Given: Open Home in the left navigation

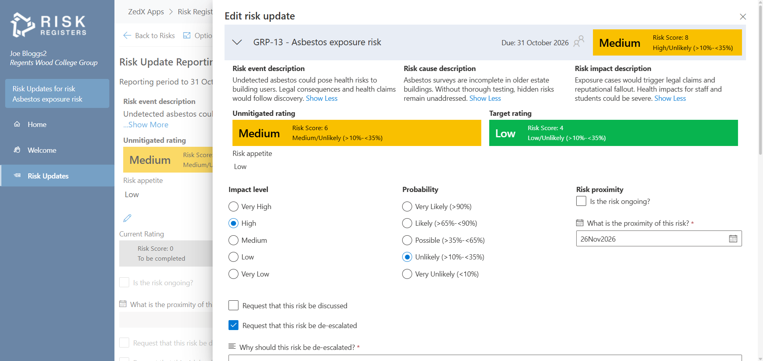Looking at the screenshot, I should 57,124.
